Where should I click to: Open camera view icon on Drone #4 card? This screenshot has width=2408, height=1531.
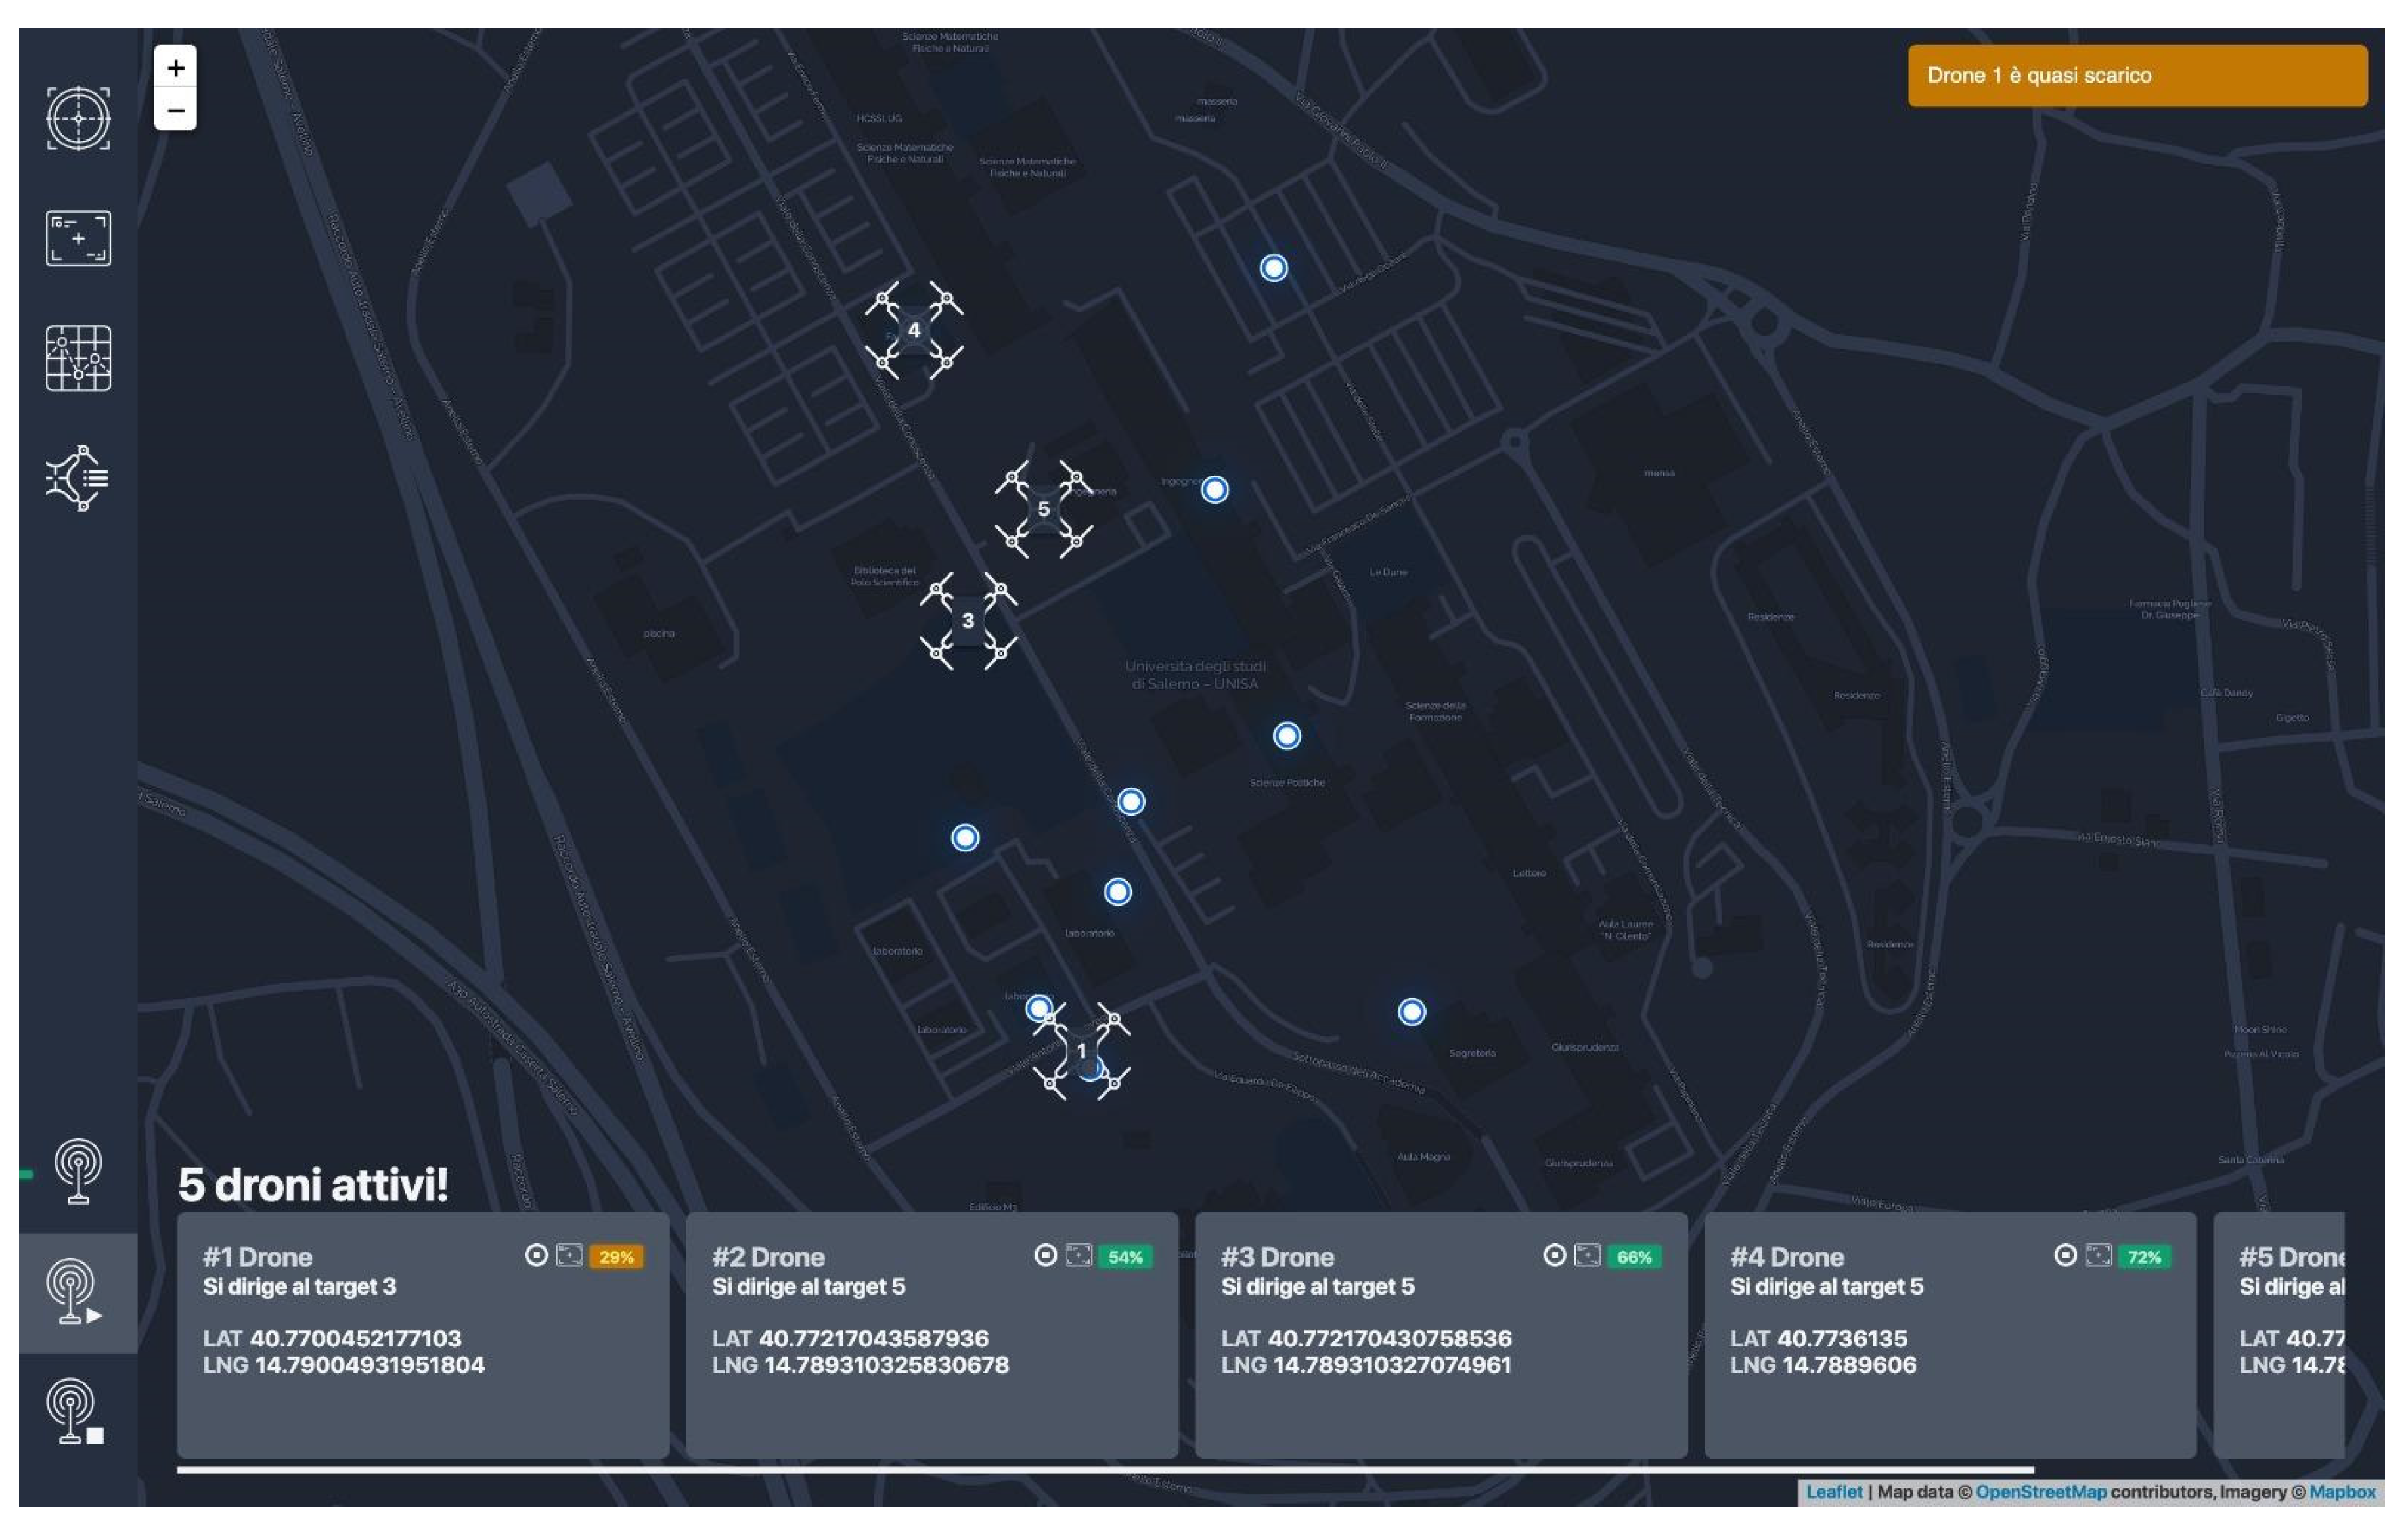coord(2098,1255)
